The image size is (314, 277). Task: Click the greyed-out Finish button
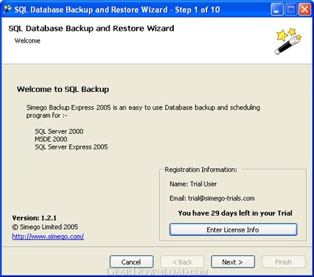click(283, 262)
